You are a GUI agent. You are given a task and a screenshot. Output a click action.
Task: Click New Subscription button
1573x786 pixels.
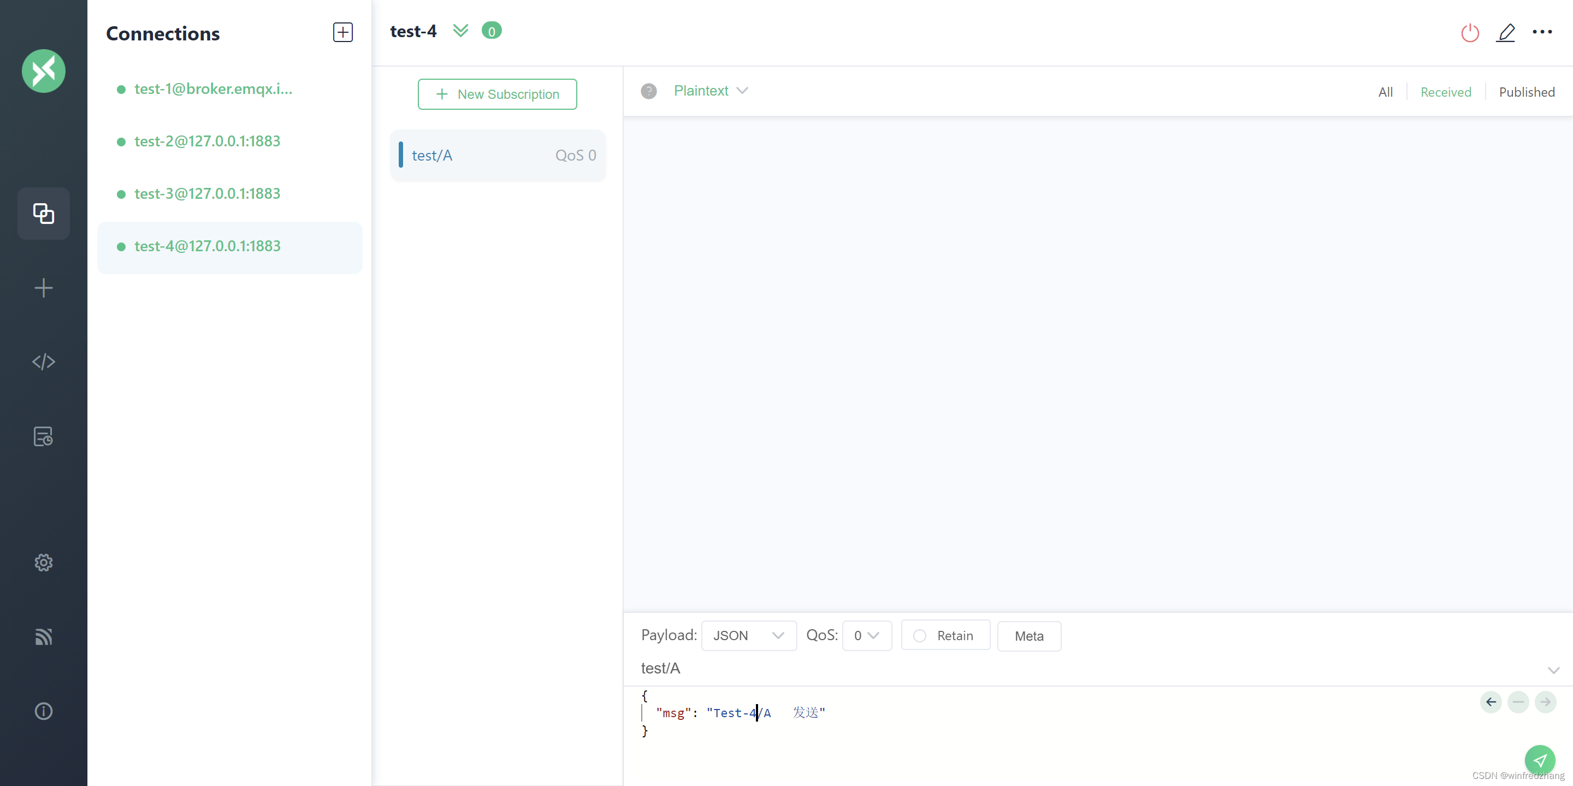(497, 94)
